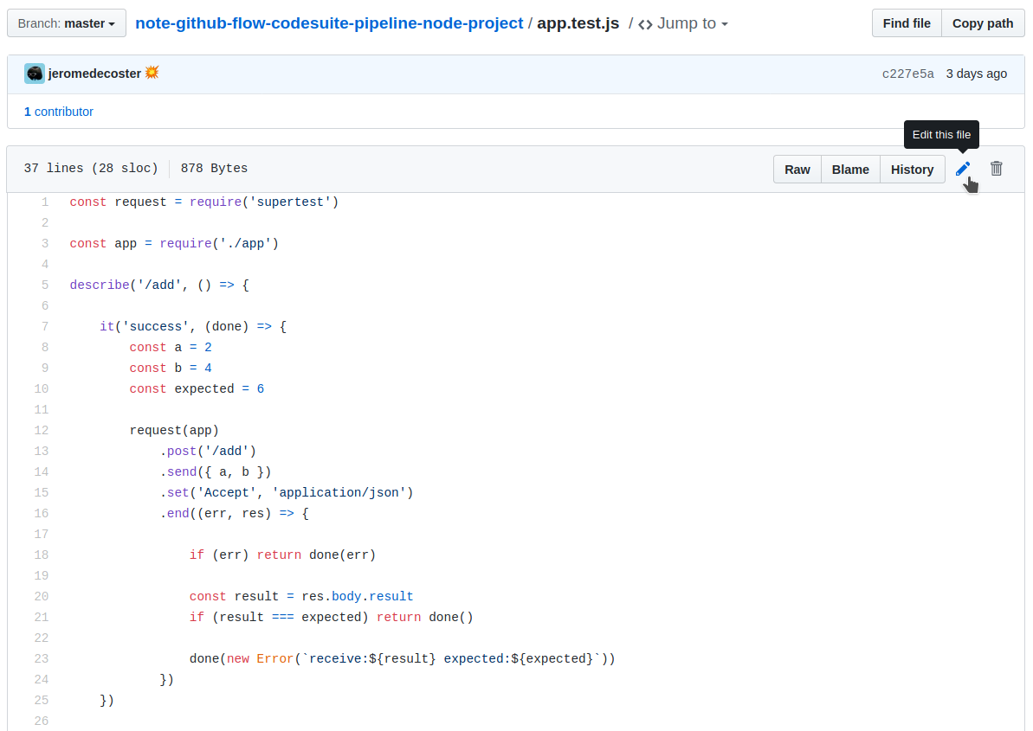Expand the Jump to dropdown
The image size is (1033, 731).
coord(692,23)
